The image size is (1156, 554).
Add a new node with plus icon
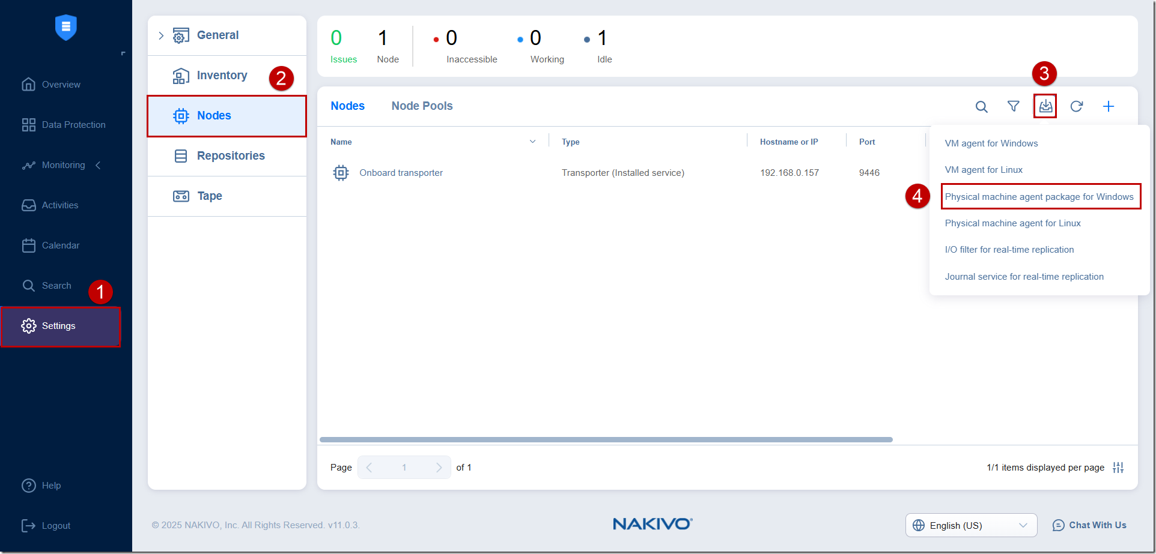click(x=1109, y=106)
